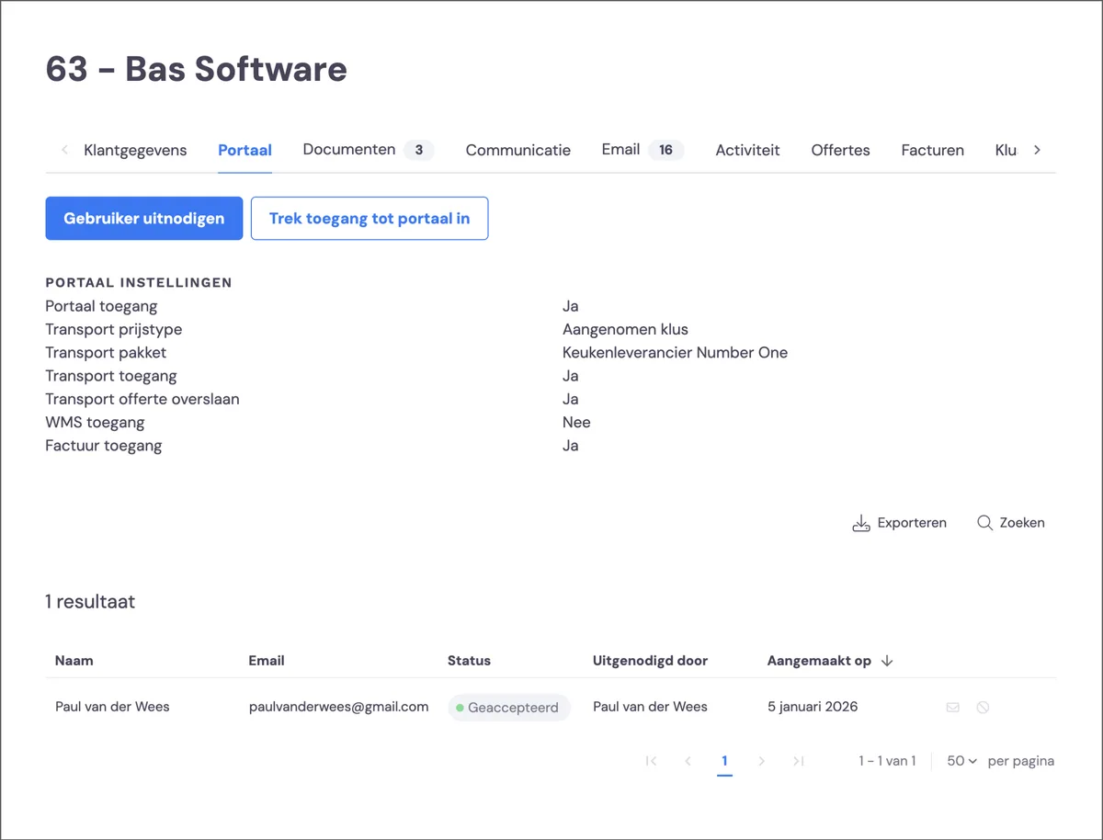This screenshot has height=840, width=1103.
Task: Click Paul van der Wees in the Naam column
Action: point(112,707)
